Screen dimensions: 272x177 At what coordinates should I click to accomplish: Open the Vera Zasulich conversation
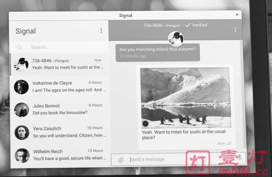(x=60, y=132)
